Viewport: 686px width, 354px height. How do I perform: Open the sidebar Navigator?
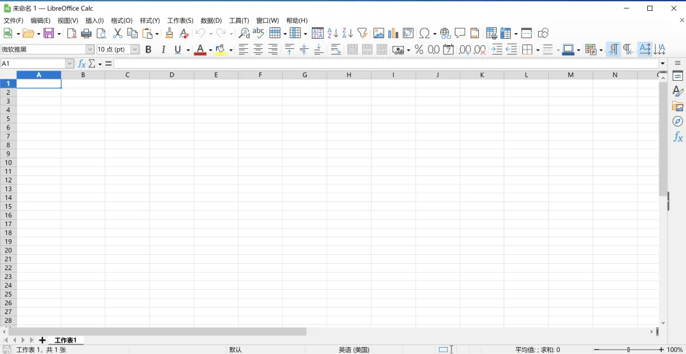(x=678, y=121)
